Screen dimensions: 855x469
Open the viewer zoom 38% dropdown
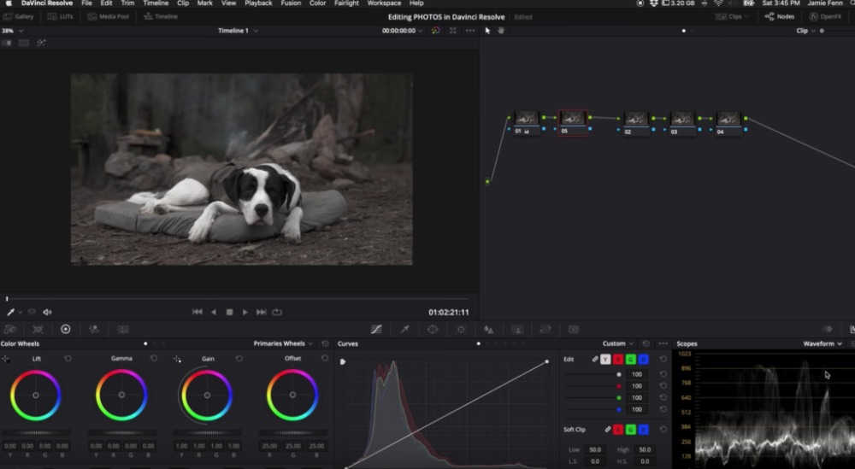click(x=13, y=31)
